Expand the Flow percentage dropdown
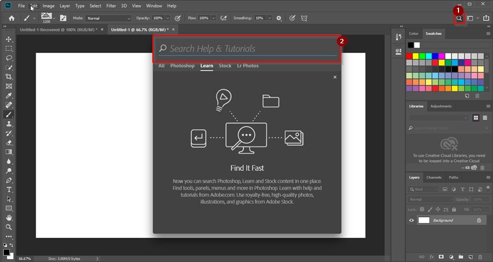 coord(214,18)
